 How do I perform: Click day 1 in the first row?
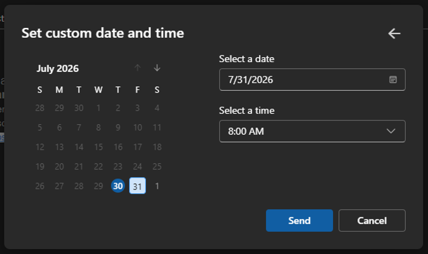98,108
